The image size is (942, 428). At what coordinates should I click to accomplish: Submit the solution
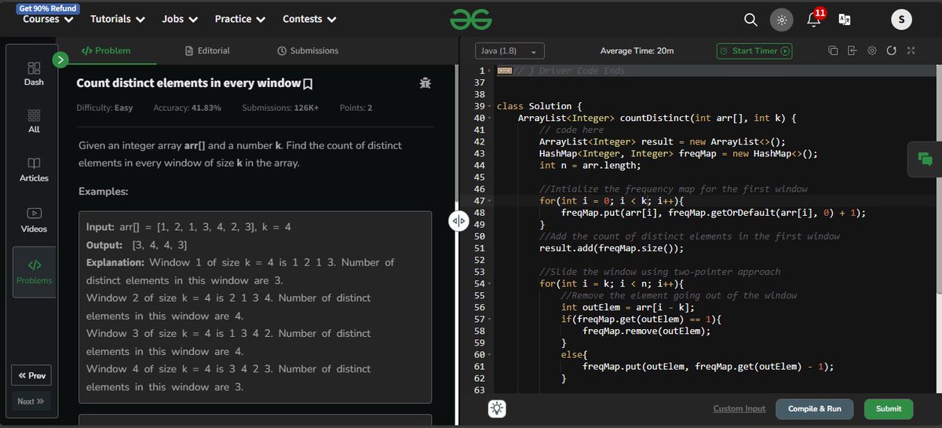[889, 408]
